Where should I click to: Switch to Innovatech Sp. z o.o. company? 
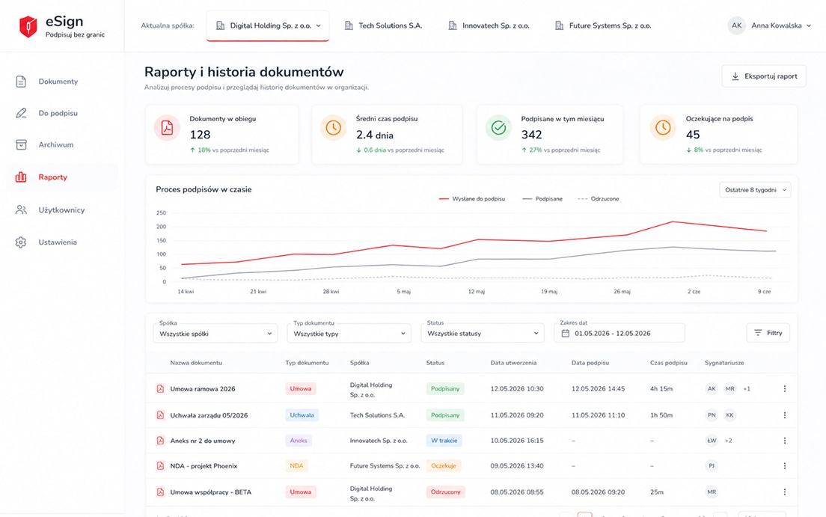[489, 25]
